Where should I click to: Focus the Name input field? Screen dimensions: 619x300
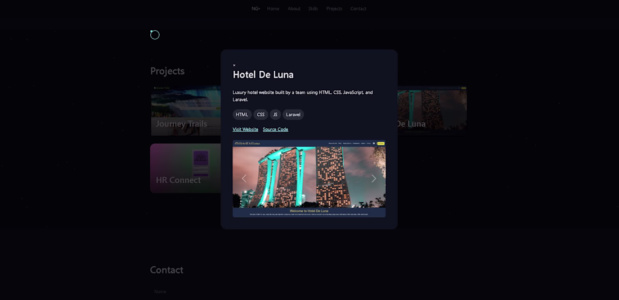click(x=309, y=292)
